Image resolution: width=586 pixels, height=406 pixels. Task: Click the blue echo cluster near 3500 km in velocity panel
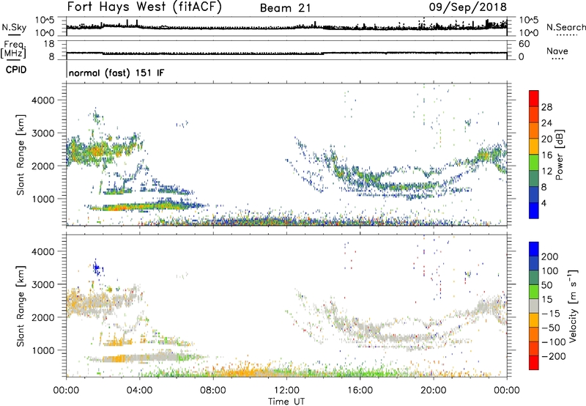pos(97,267)
